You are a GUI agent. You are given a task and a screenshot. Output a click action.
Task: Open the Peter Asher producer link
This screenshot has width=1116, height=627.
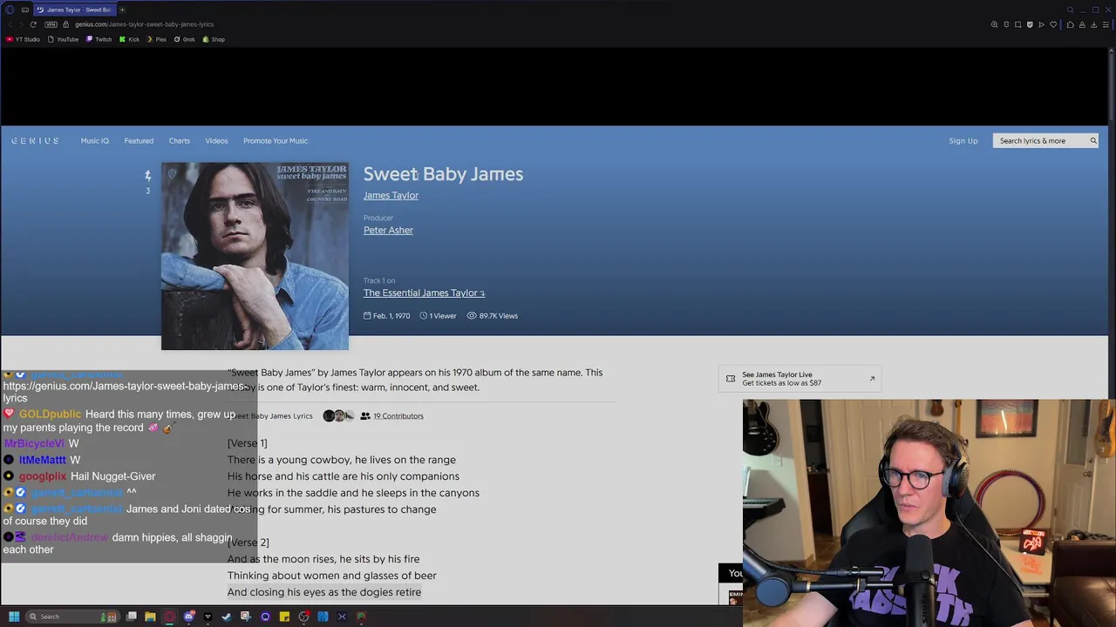tap(388, 230)
